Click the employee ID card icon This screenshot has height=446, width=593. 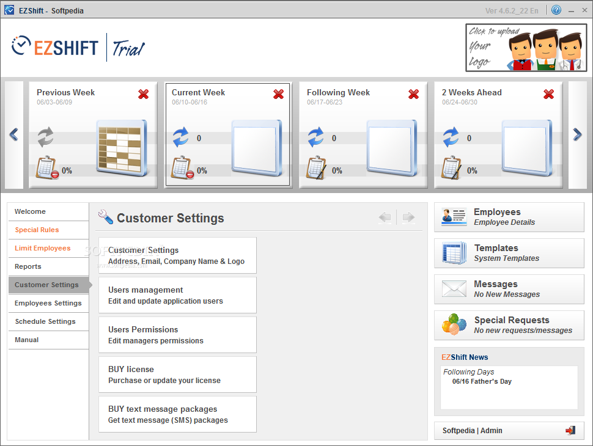pyautogui.click(x=454, y=217)
